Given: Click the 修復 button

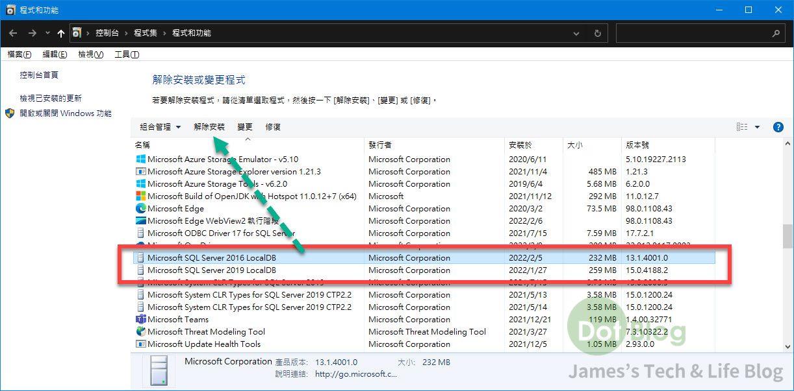Looking at the screenshot, I should (x=273, y=127).
